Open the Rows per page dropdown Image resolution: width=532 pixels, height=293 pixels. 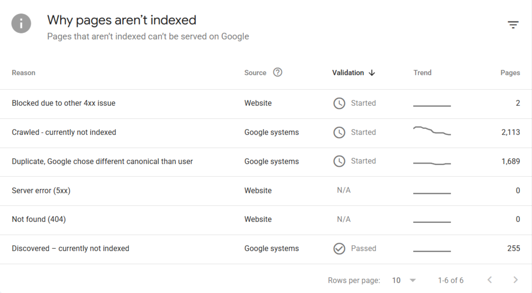(404, 280)
